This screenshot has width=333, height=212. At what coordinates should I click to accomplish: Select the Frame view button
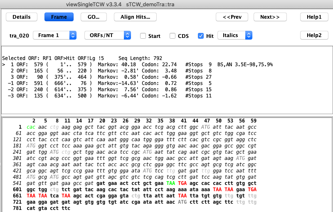pos(59,17)
